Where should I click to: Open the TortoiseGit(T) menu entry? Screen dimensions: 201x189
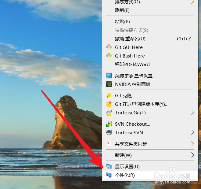150,113
